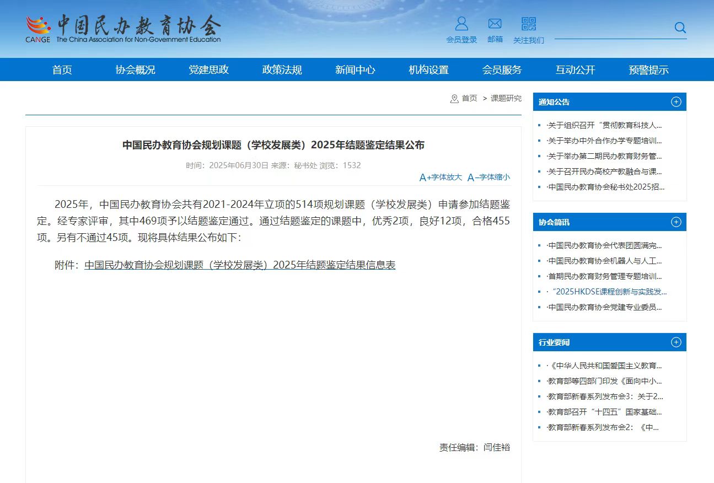
Task: Open 预警提示 in the navigation bar
Action: point(648,70)
